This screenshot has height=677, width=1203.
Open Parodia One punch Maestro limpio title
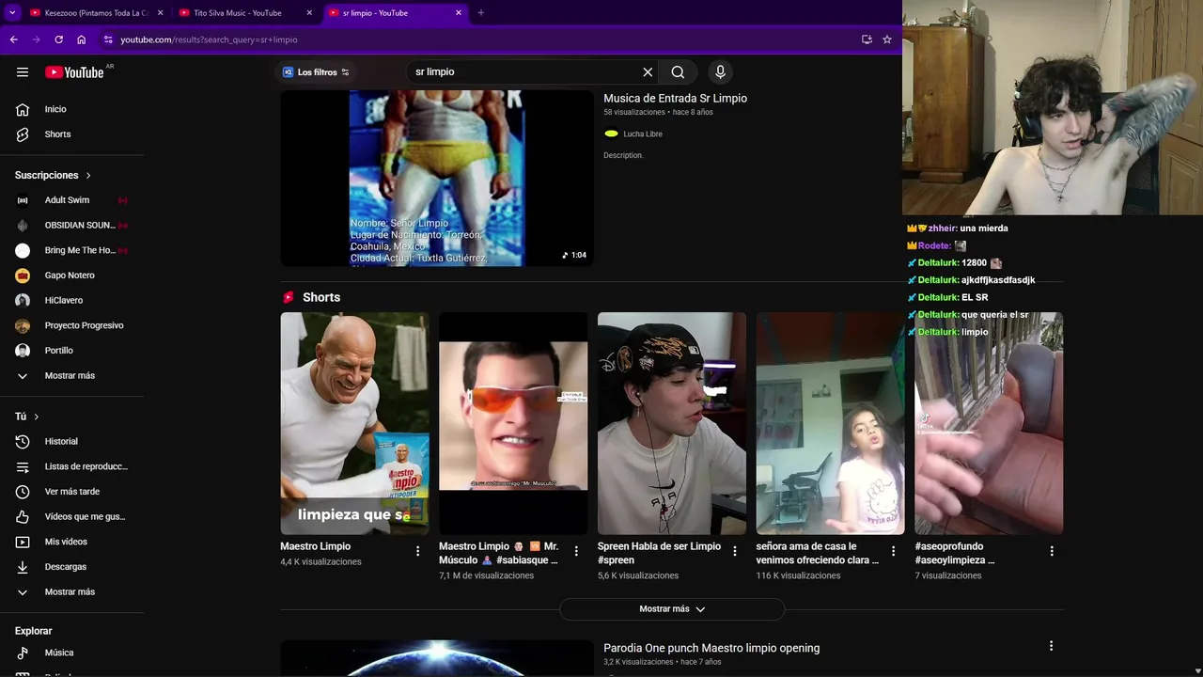711,648
